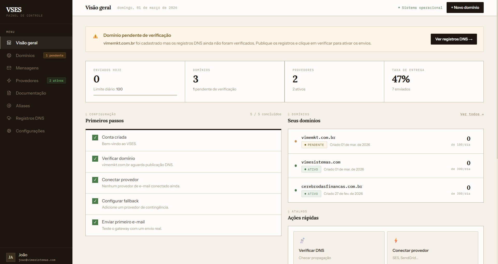Screen dimensions: 498x264
Task: Click the 2 ativos badge next to Provedores
Action: (56, 81)
